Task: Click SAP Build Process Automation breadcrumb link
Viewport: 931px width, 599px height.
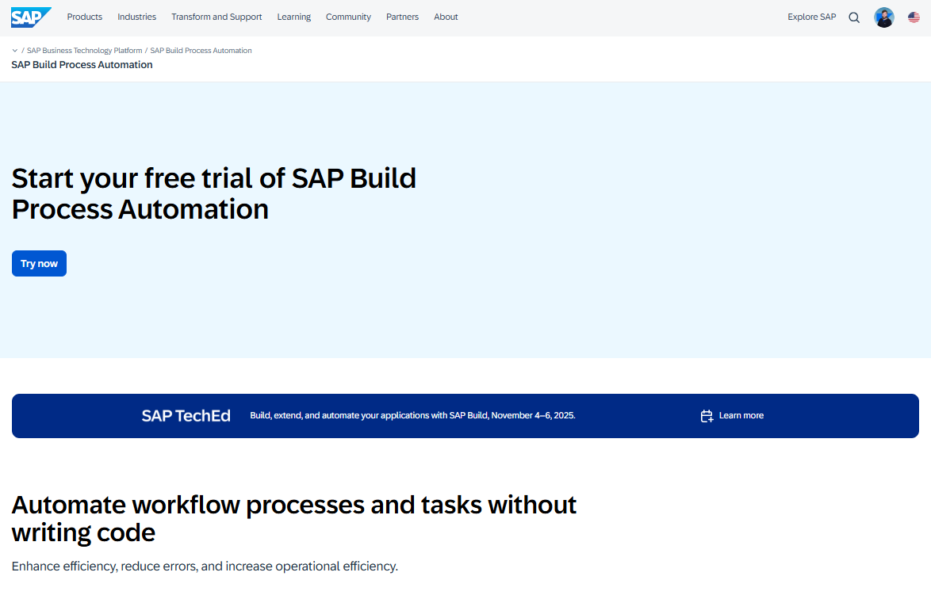Action: [201, 51]
